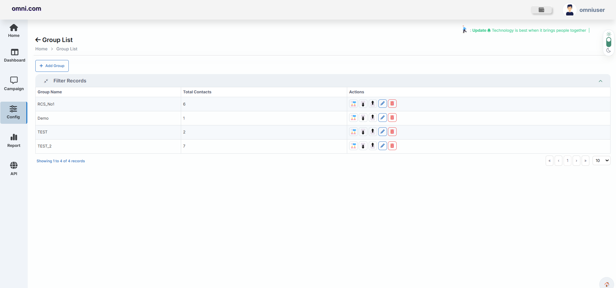Open Config in the left sidebar

[x=13, y=113]
